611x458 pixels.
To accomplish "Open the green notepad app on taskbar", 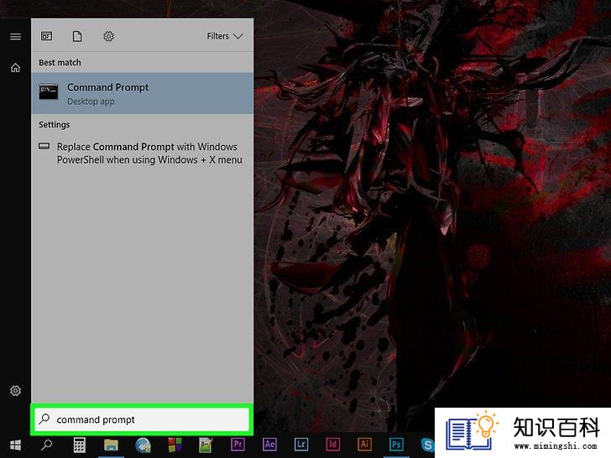I will [206, 445].
